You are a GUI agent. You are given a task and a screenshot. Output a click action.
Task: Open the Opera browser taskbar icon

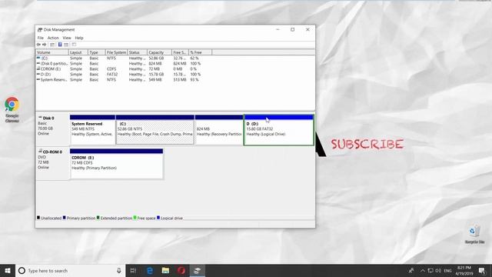coord(181,270)
